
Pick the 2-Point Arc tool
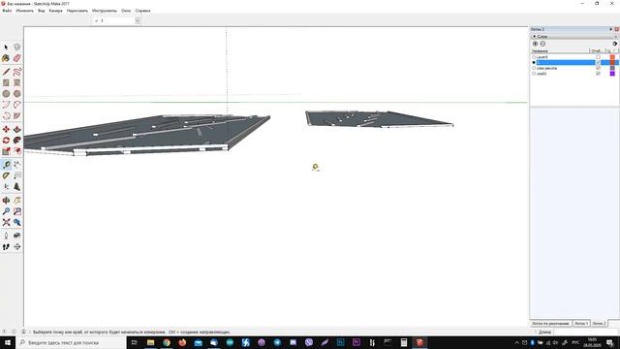point(17,105)
